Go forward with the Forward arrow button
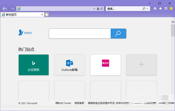 click(x=12, y=8)
